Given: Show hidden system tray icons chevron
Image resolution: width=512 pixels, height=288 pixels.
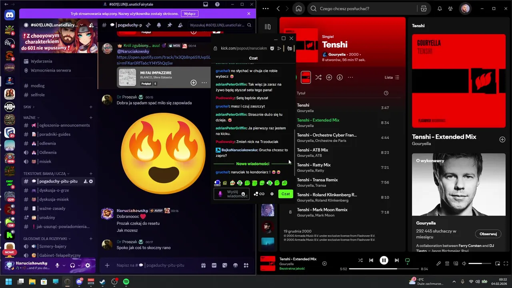Looking at the screenshot, I should 454,282.
